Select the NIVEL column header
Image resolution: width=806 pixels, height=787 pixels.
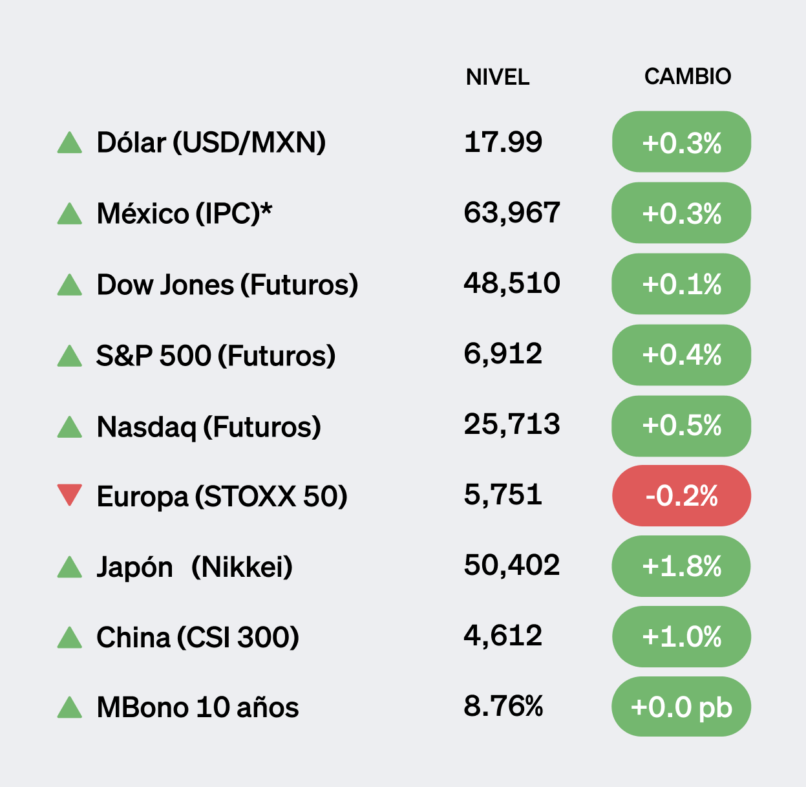click(x=498, y=77)
